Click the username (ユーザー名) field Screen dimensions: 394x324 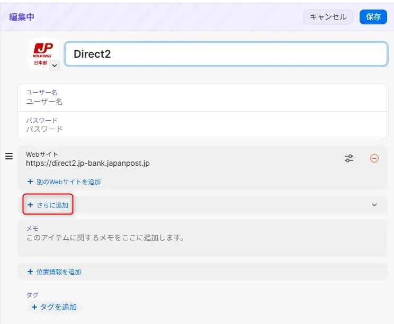[x=202, y=97]
